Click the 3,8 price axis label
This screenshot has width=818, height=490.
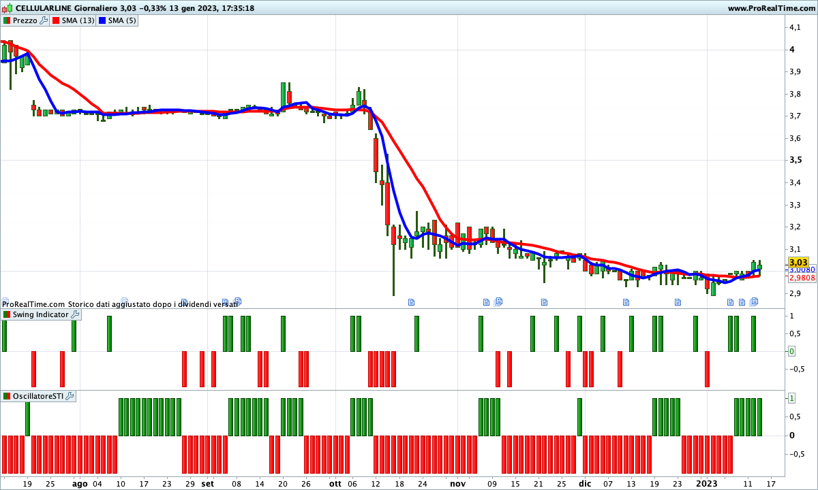(x=795, y=94)
